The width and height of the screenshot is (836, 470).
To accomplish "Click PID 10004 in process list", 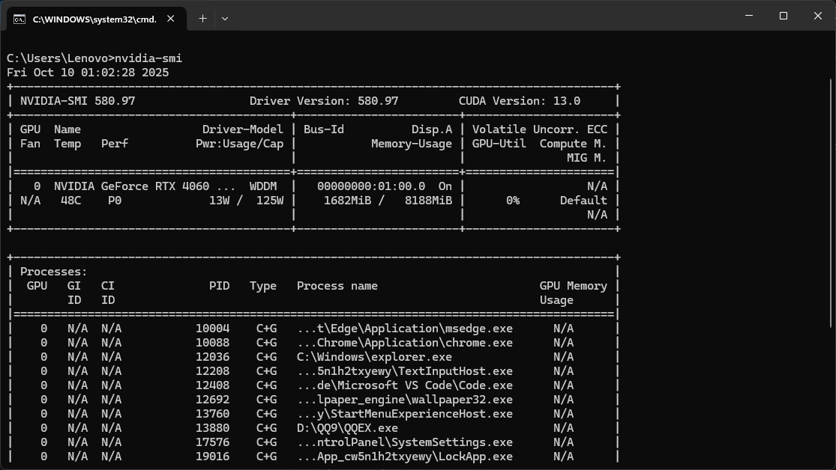I will (x=213, y=329).
